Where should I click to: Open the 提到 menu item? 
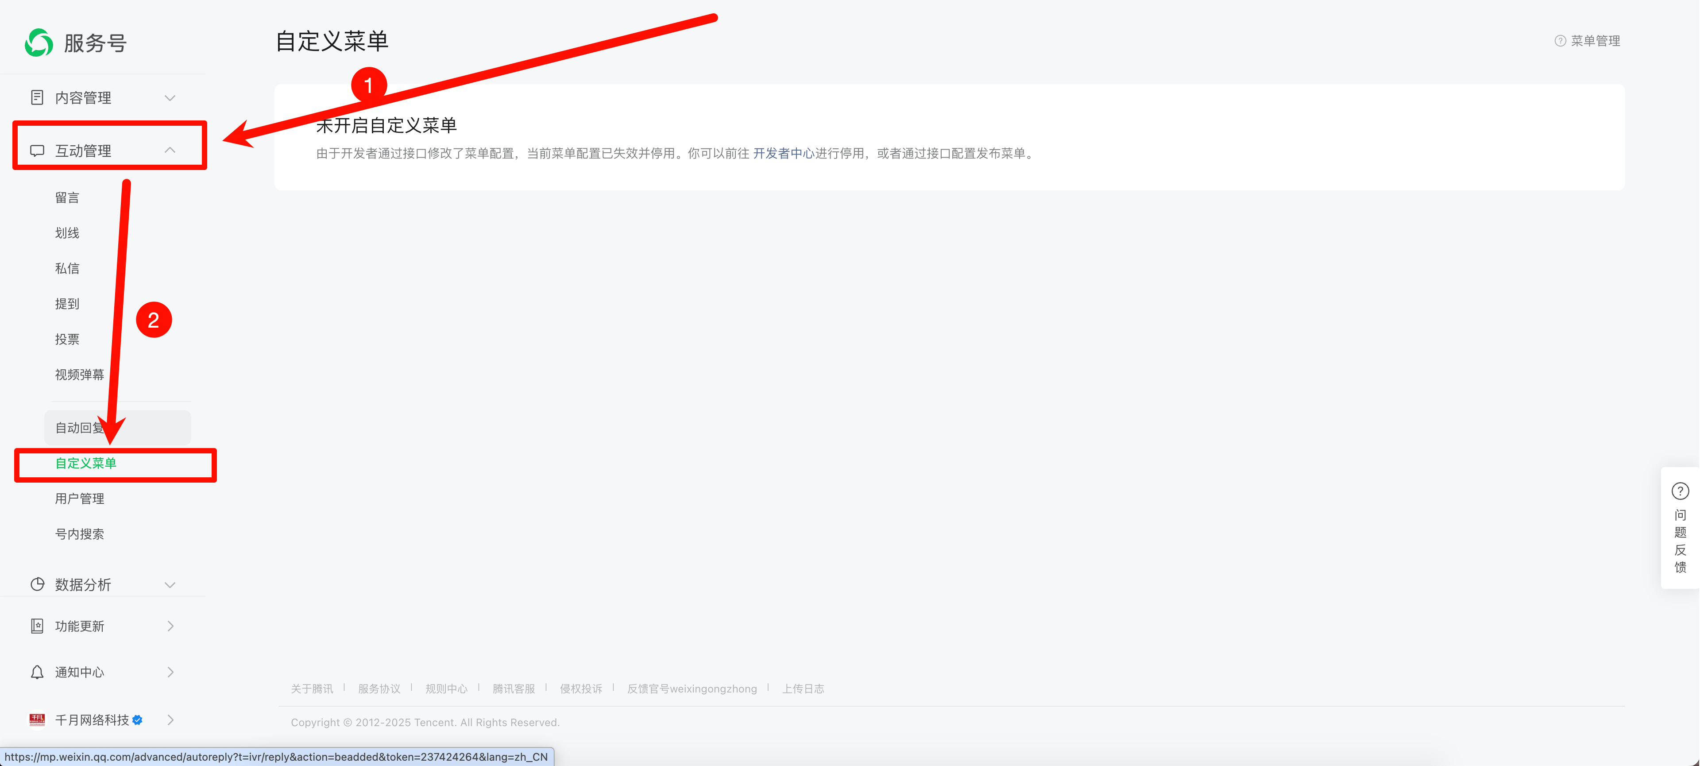click(67, 304)
